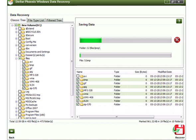This screenshot has height=140, width=196.
Task: Collapse the files folder node
Action: click(x=16, y=59)
